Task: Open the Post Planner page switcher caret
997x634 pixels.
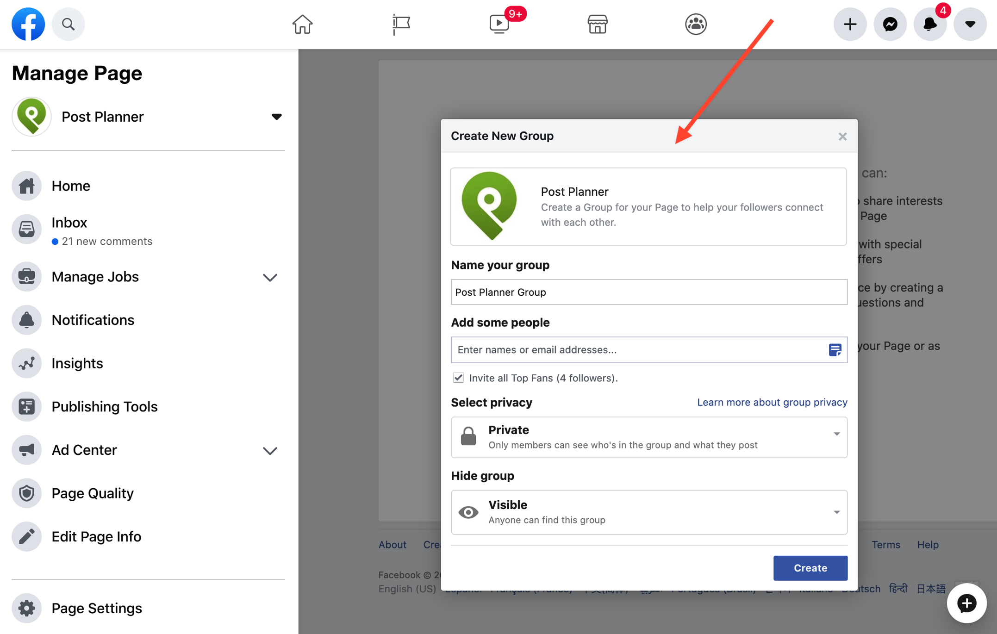Action: [277, 117]
